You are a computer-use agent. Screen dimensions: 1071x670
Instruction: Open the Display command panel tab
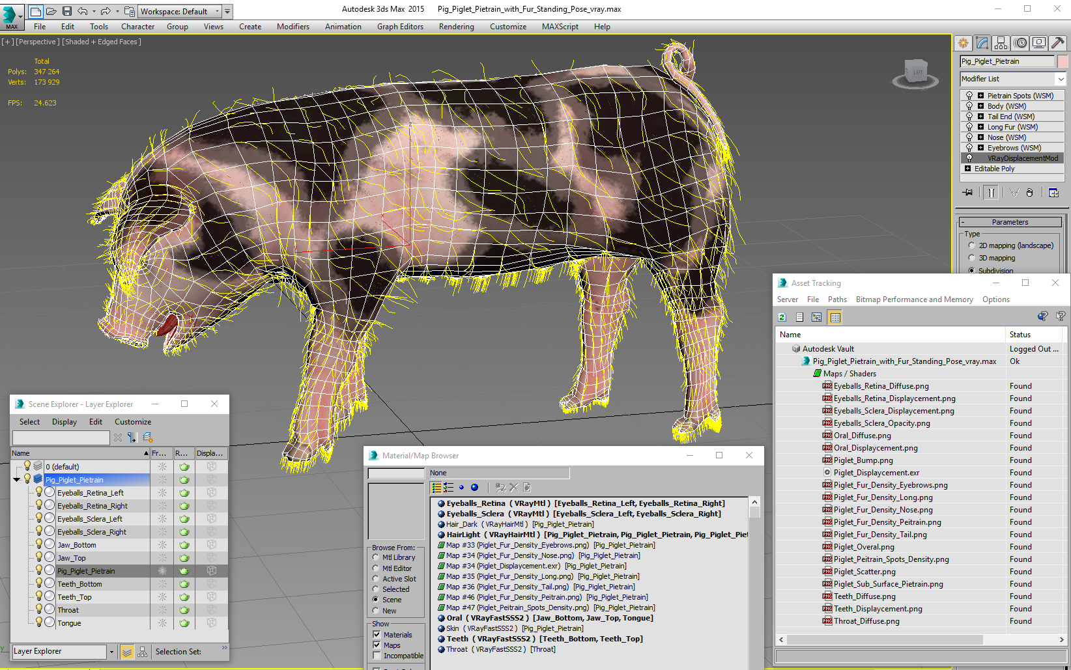pyautogui.click(x=1039, y=43)
